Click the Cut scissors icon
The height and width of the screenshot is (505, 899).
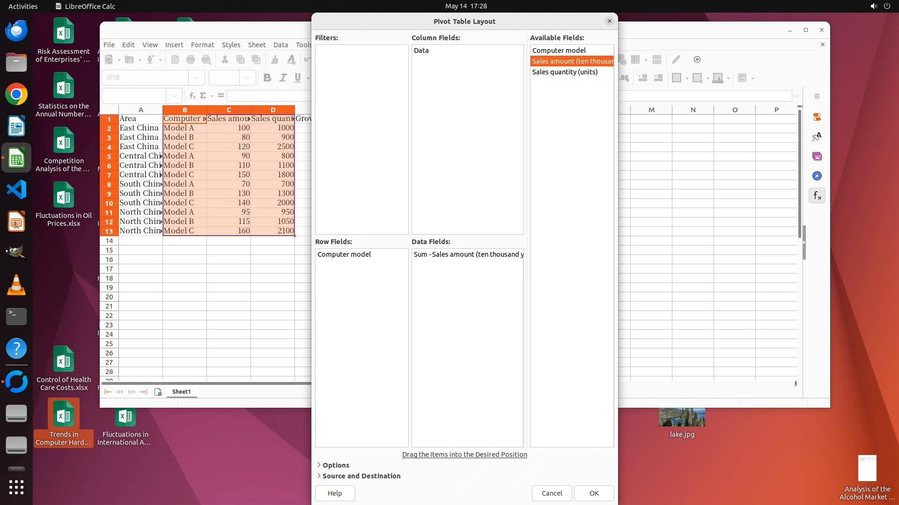(225, 59)
